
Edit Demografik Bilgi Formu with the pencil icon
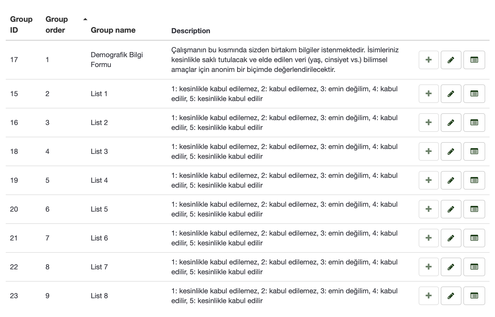point(451,60)
